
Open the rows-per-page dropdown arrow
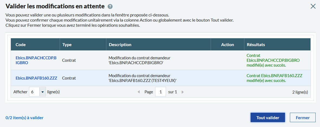point(43,92)
